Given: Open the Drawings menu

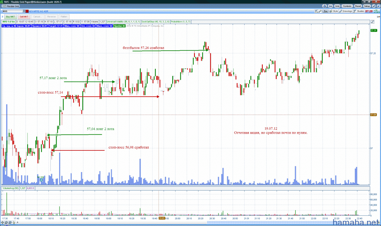Looking at the screenshot, I should pos(345,11).
